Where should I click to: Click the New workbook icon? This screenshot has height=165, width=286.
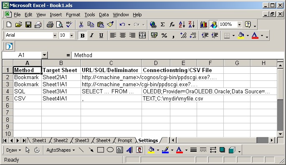(9, 25)
